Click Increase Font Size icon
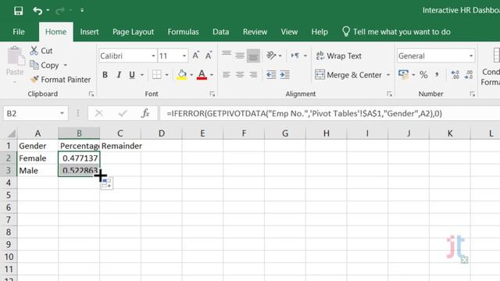500x281 pixels. coord(196,55)
